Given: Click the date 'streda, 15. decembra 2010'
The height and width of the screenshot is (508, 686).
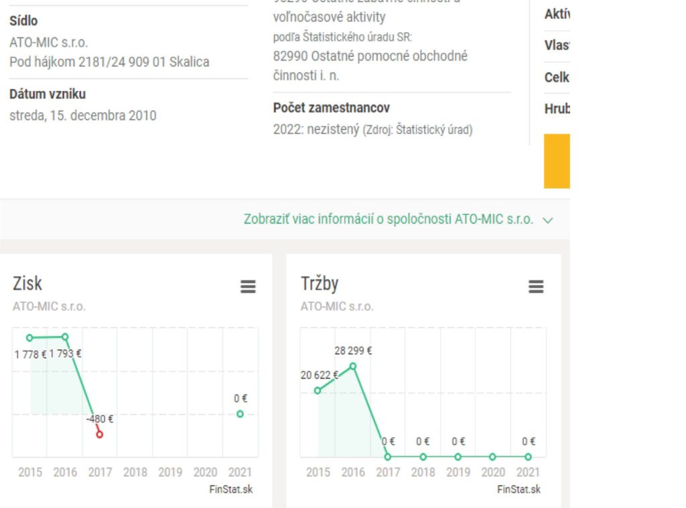Looking at the screenshot, I should click(x=82, y=115).
